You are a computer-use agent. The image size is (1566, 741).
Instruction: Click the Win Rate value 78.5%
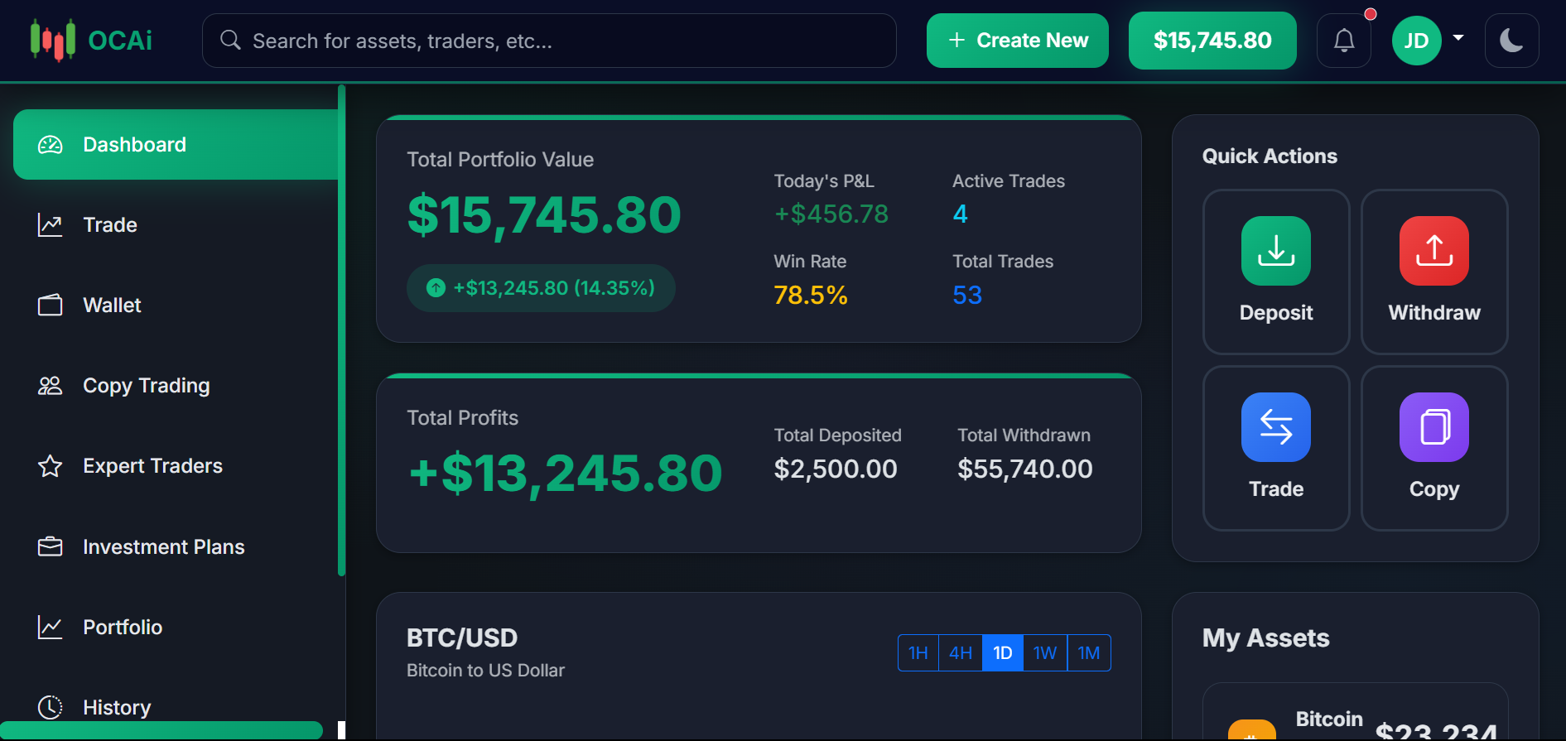[810, 296]
